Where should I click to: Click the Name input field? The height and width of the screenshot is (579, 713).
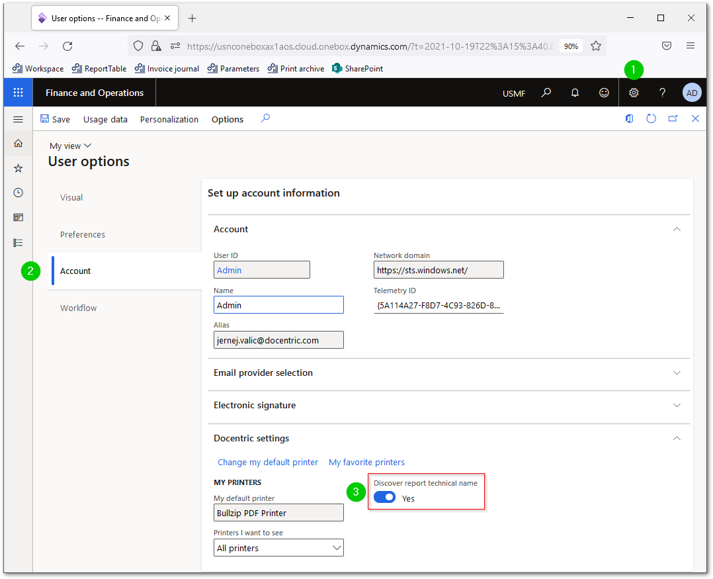click(278, 305)
